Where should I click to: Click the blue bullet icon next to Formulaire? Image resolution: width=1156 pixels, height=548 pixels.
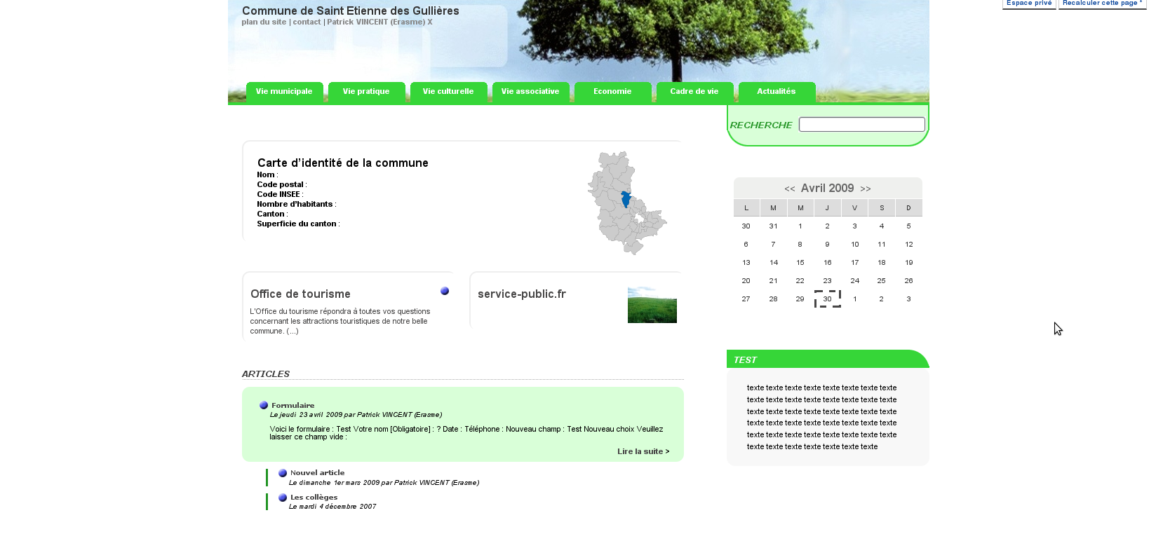point(264,405)
